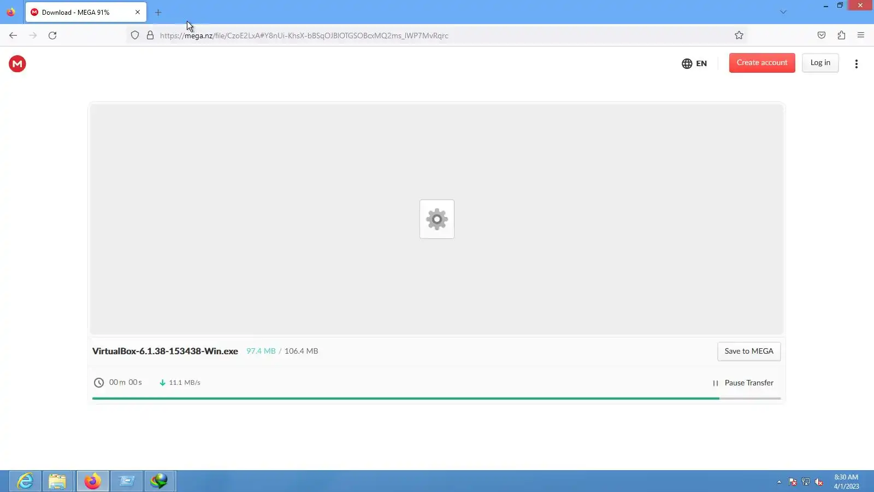This screenshot has width=874, height=492.
Task: Click the Create account button
Action: tap(762, 63)
